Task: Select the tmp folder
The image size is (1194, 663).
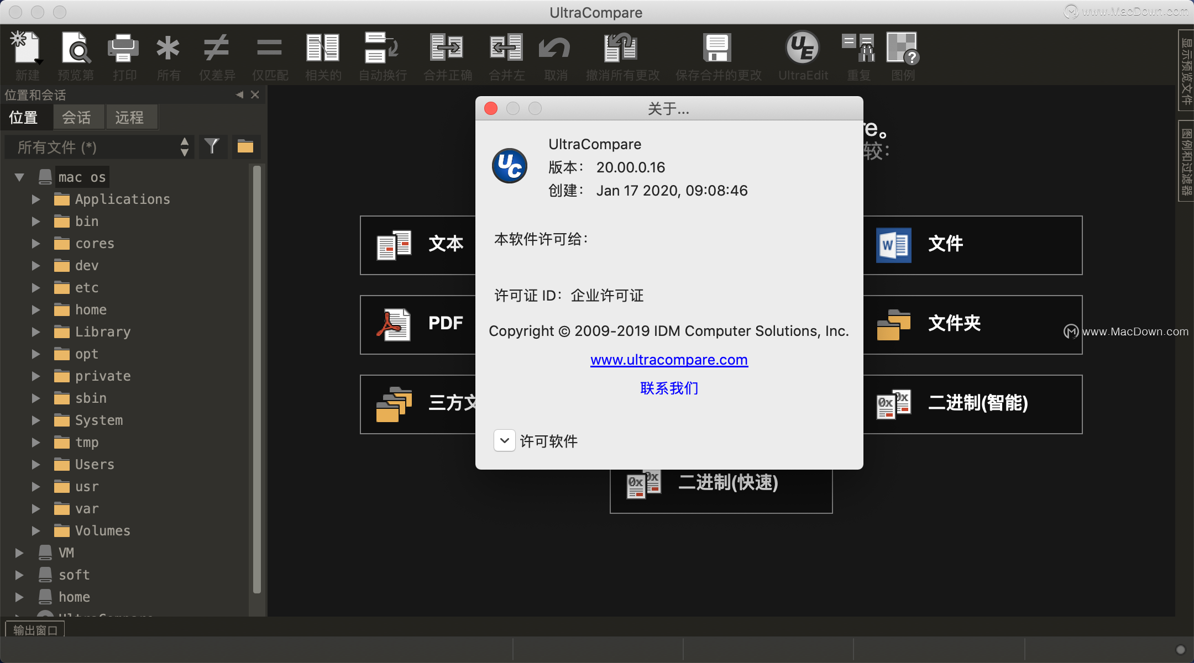Action: pyautogui.click(x=87, y=443)
